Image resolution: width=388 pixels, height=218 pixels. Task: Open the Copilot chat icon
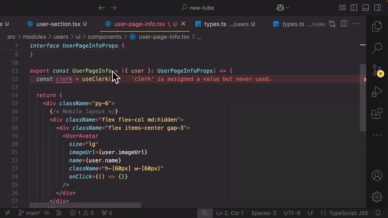click(280, 8)
